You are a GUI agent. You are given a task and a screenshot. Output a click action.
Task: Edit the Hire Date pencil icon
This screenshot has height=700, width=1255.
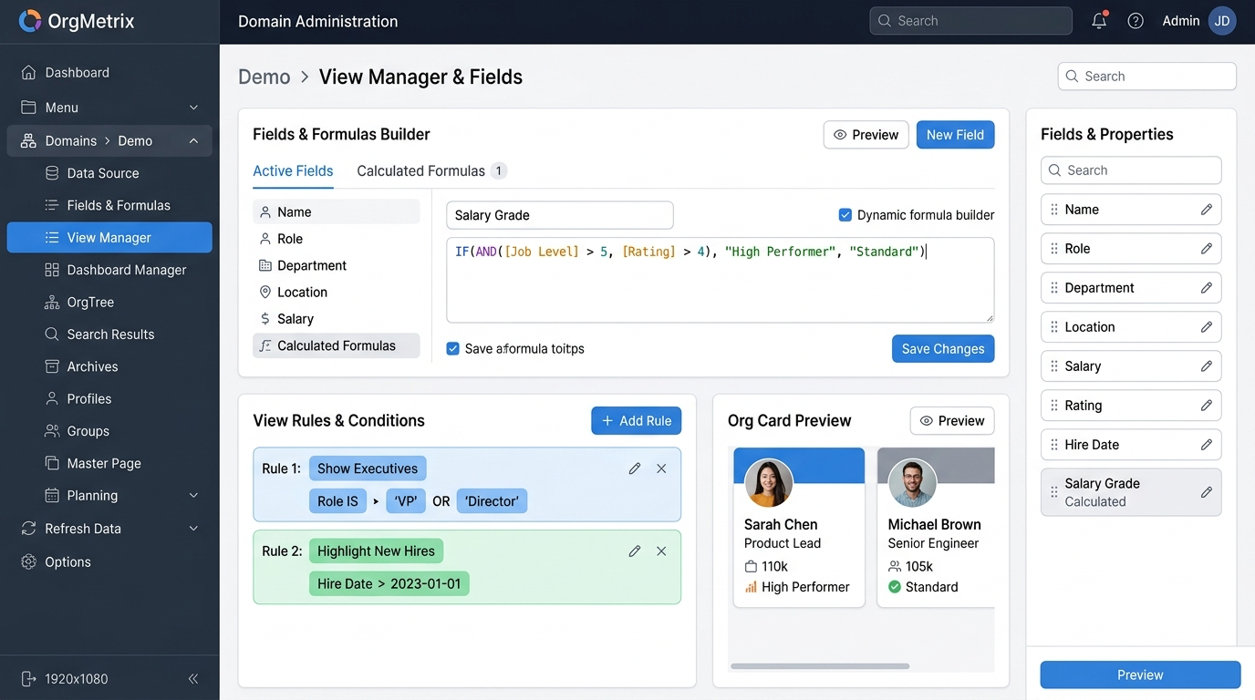1207,445
